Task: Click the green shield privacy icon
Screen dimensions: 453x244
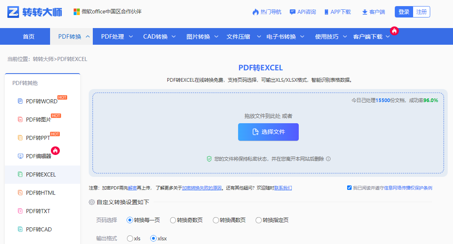Action: (x=209, y=159)
